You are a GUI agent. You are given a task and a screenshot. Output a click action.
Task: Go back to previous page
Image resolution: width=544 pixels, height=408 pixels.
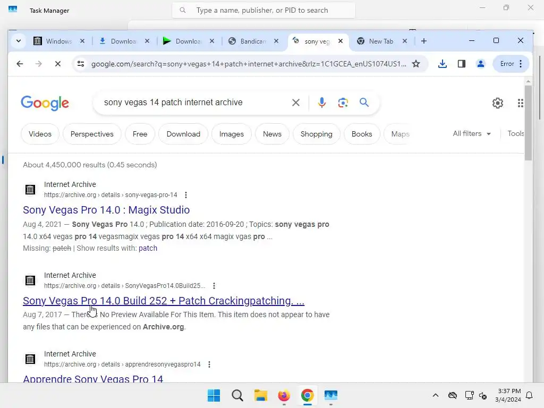click(20, 64)
